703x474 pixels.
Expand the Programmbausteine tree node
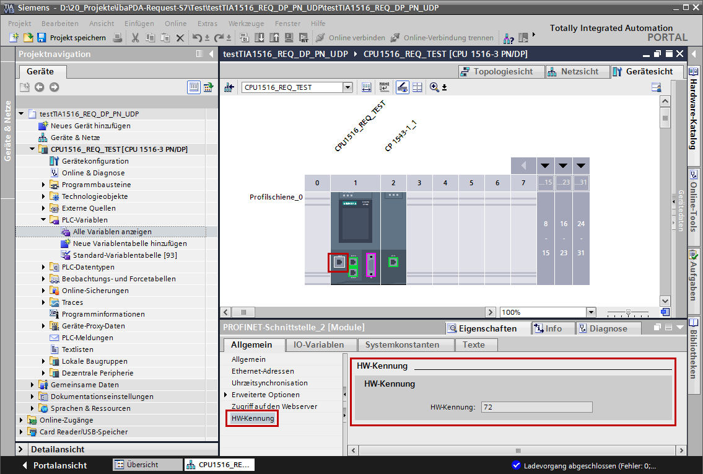[x=44, y=185]
